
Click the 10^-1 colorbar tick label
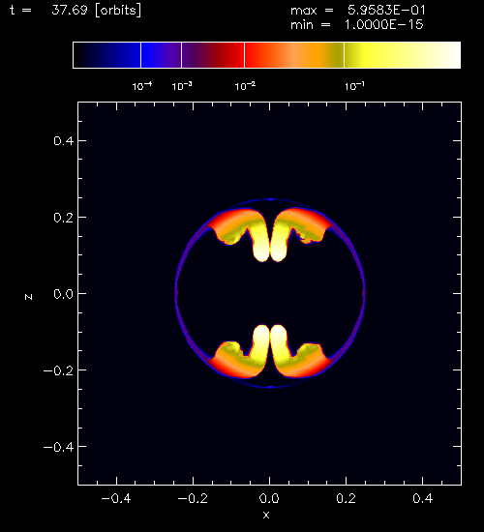coord(354,86)
